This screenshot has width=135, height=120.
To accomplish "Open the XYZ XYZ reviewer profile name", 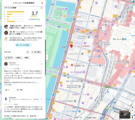I will coord(12,63).
